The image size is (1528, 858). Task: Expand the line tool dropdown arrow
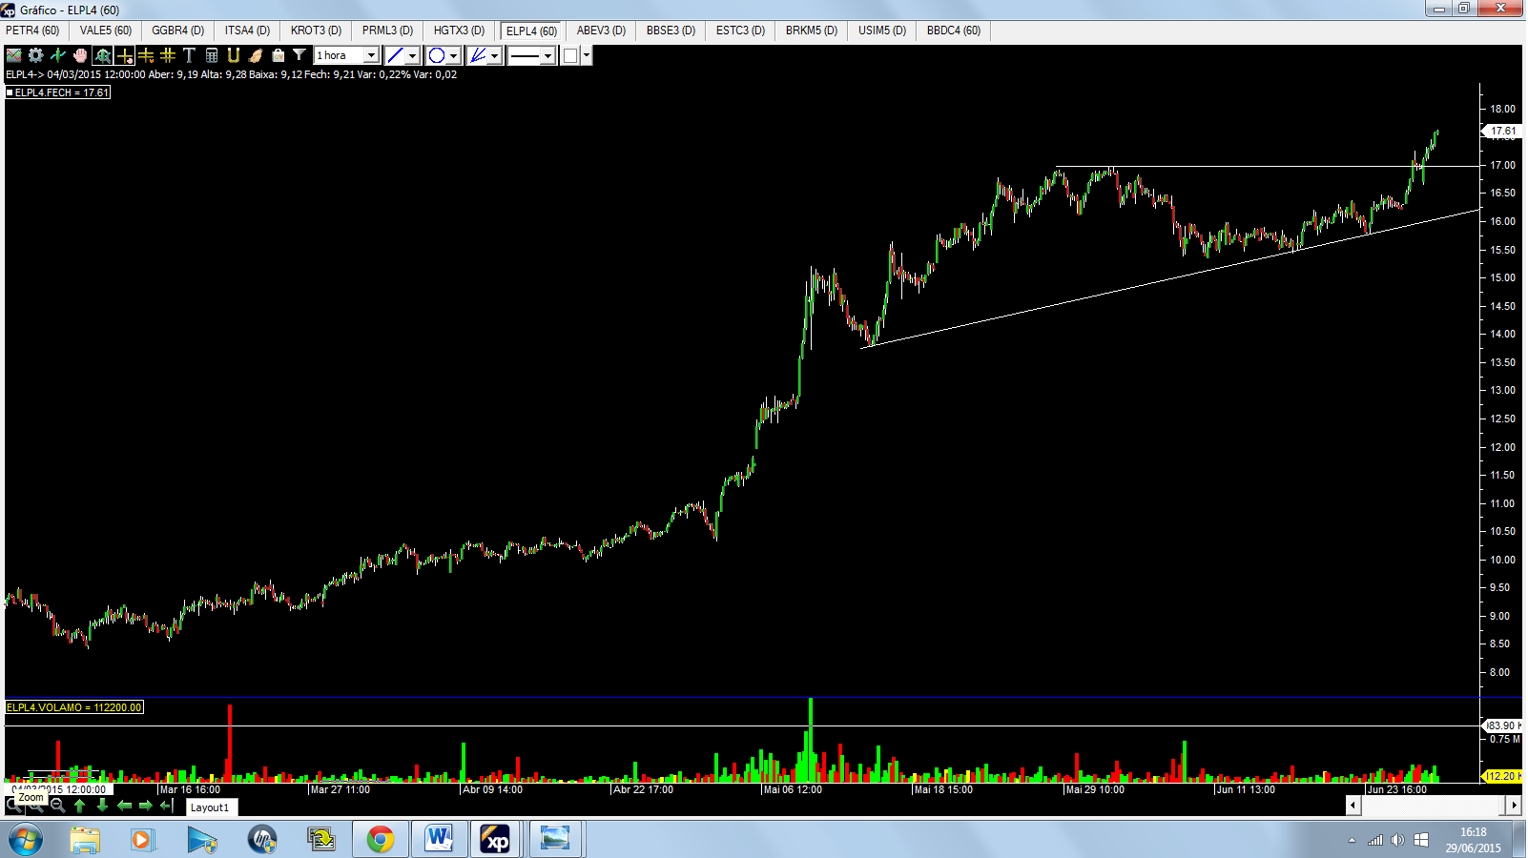pyautogui.click(x=412, y=55)
